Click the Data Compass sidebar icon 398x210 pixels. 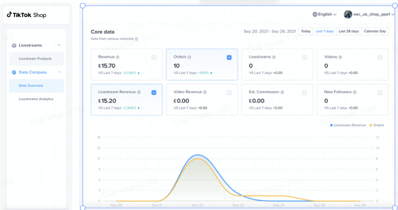(x=14, y=72)
